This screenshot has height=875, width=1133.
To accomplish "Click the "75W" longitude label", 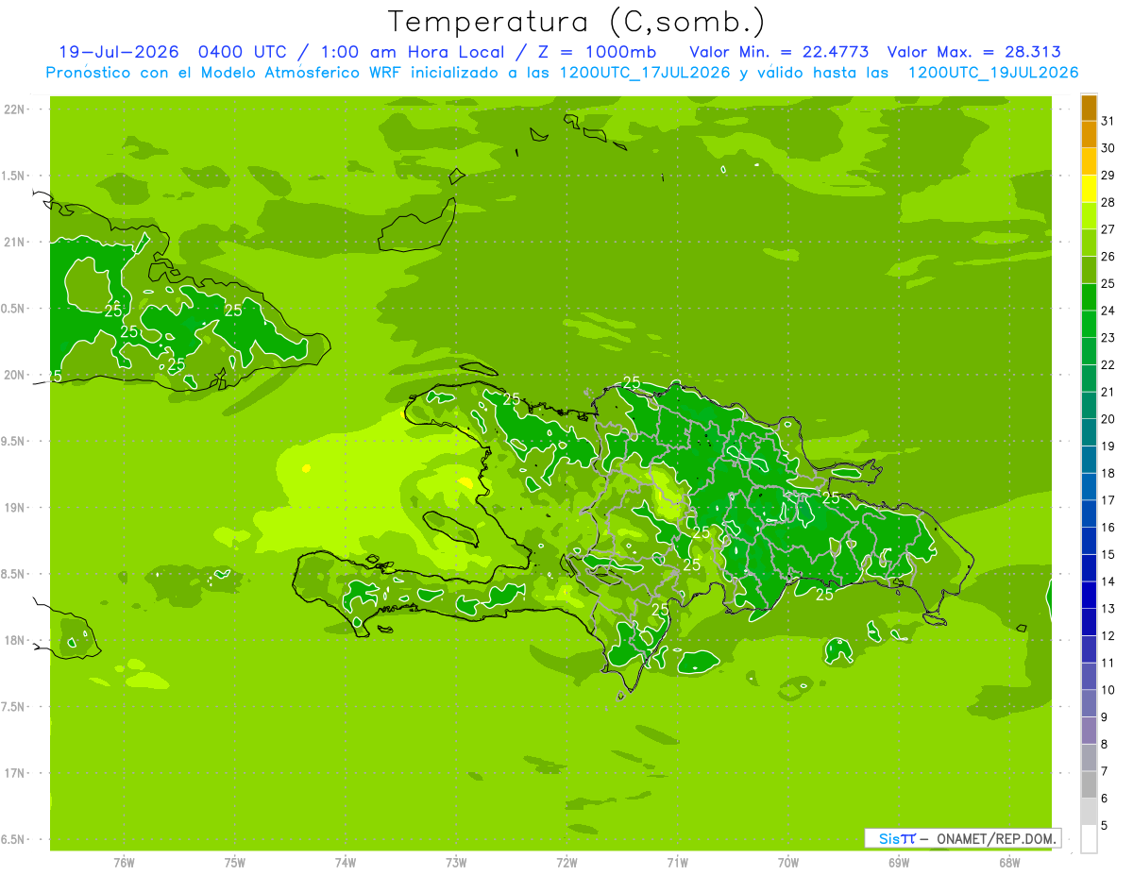I will coord(235,864).
